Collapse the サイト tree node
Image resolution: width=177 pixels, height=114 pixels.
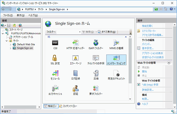(7, 41)
